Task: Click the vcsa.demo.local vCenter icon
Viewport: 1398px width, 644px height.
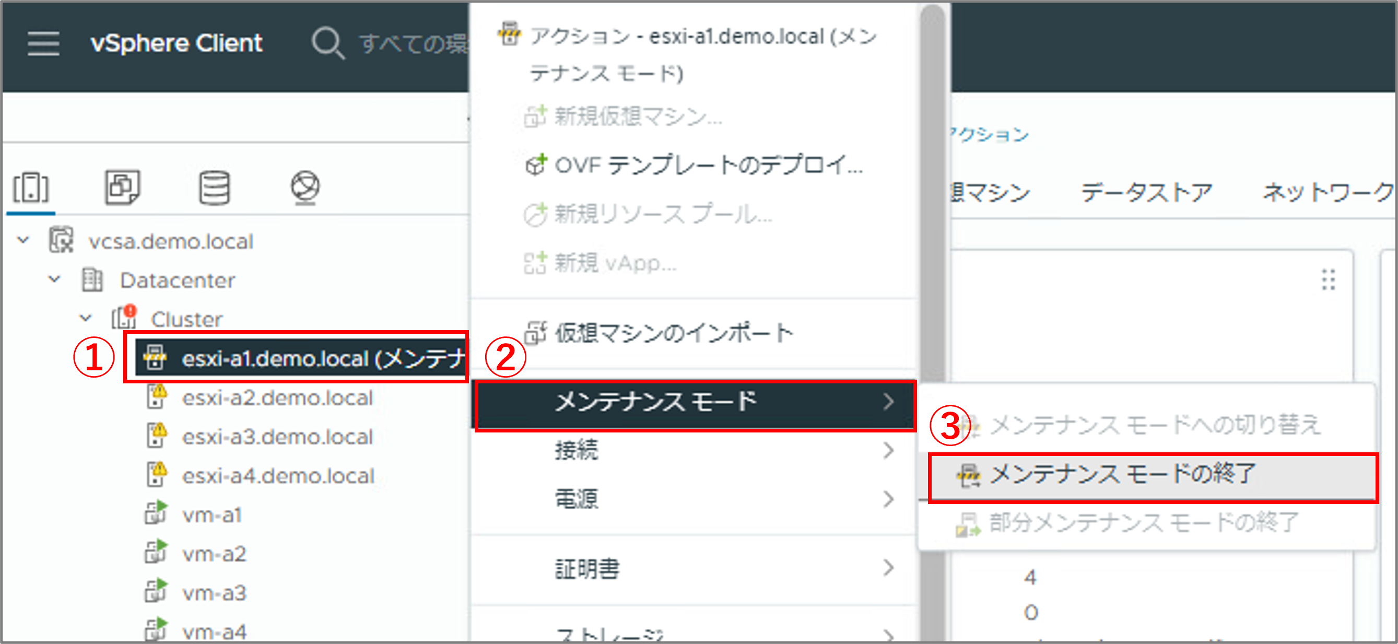Action: (x=61, y=240)
